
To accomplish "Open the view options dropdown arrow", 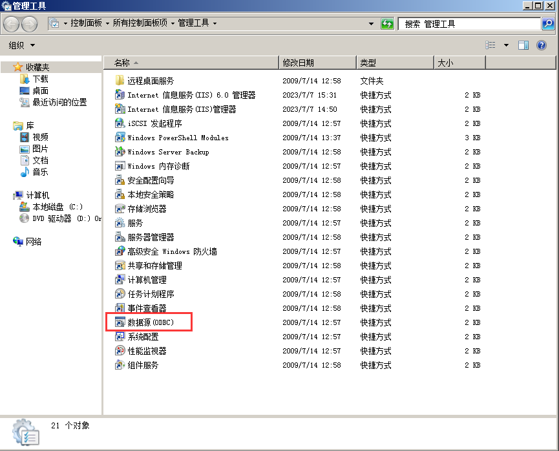I will pos(506,45).
